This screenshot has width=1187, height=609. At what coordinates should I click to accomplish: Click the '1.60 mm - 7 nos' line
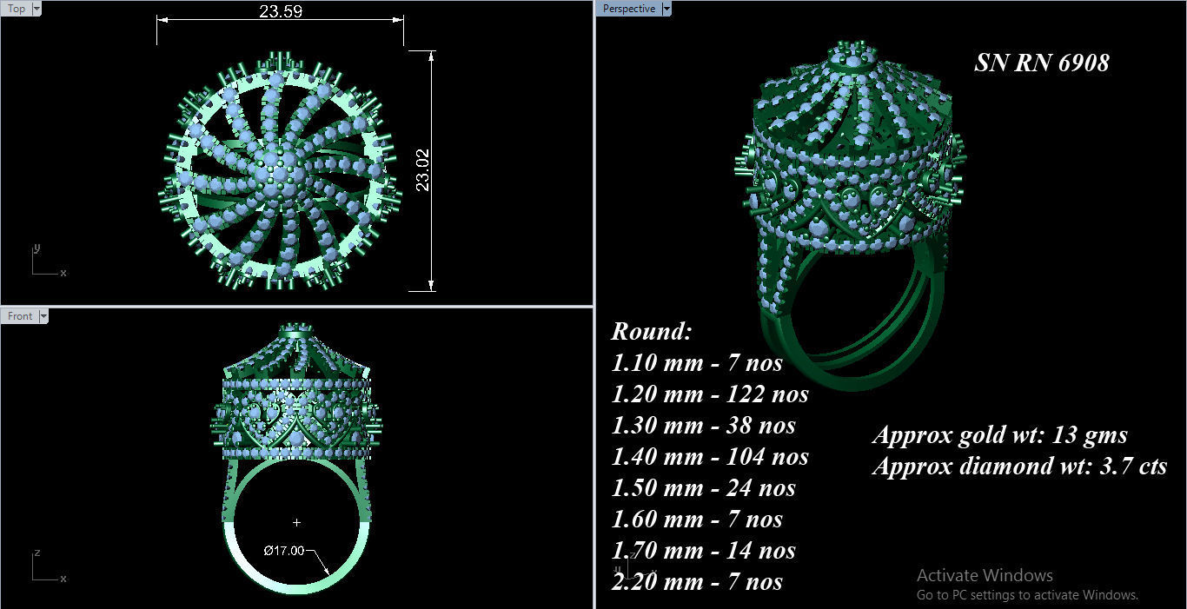pos(697,519)
